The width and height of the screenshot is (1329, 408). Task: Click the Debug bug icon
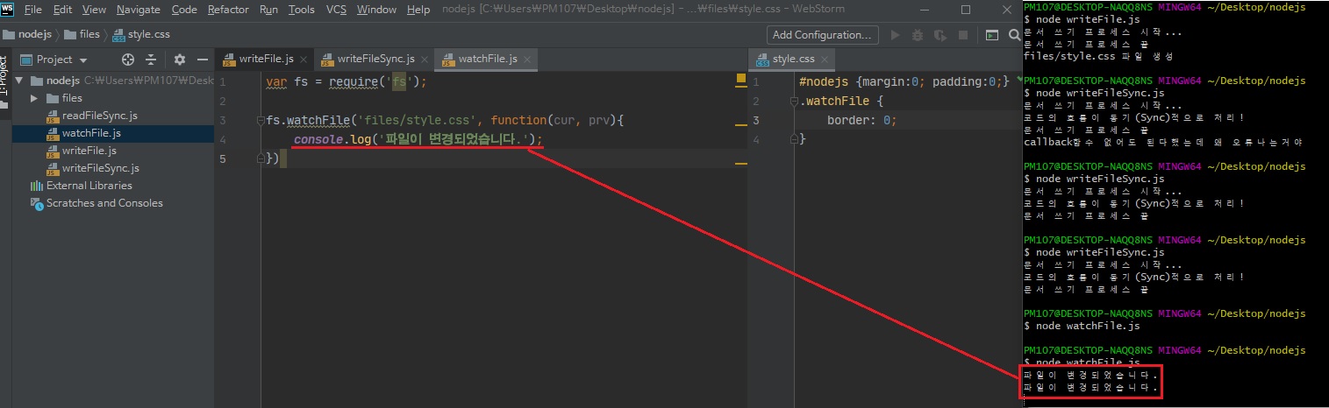tap(918, 36)
